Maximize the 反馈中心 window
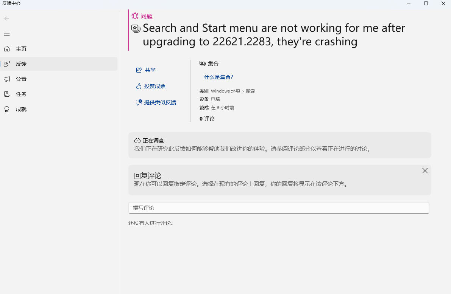This screenshot has width=451, height=294. (426, 3)
